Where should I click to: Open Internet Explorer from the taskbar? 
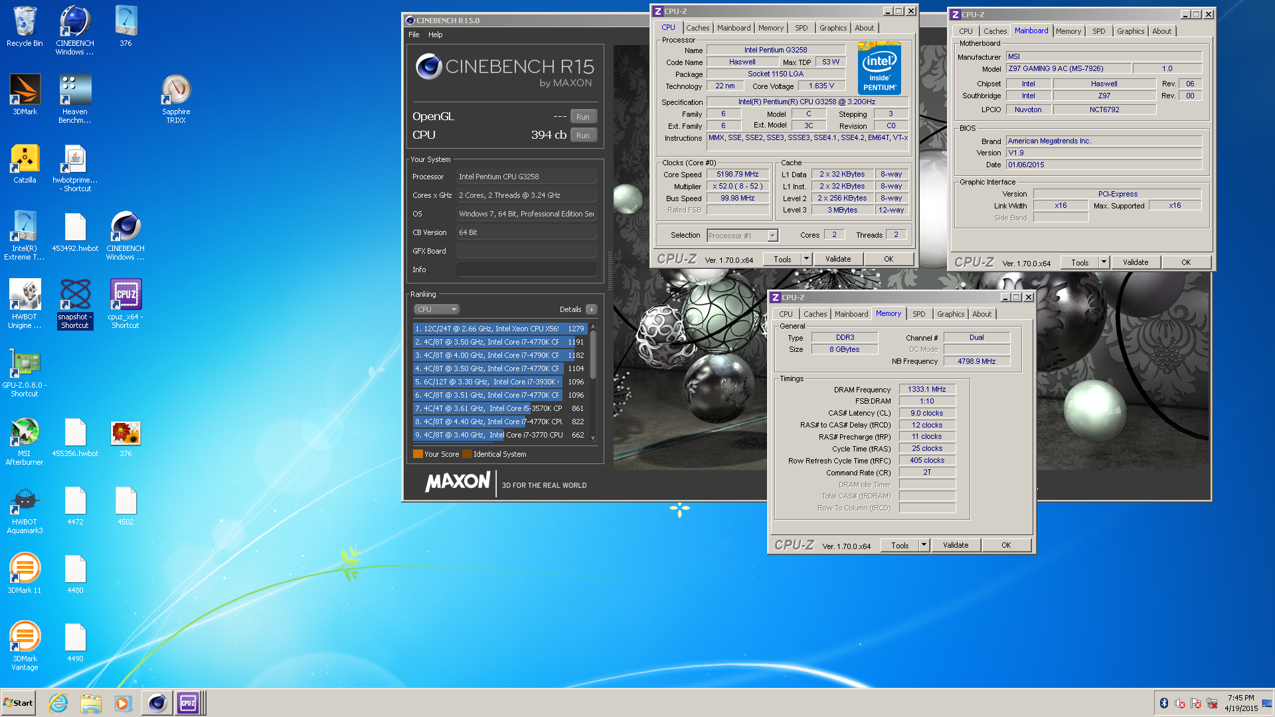click(58, 703)
